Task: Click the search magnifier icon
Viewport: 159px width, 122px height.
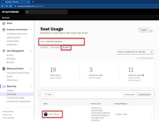Action: coord(27,12)
